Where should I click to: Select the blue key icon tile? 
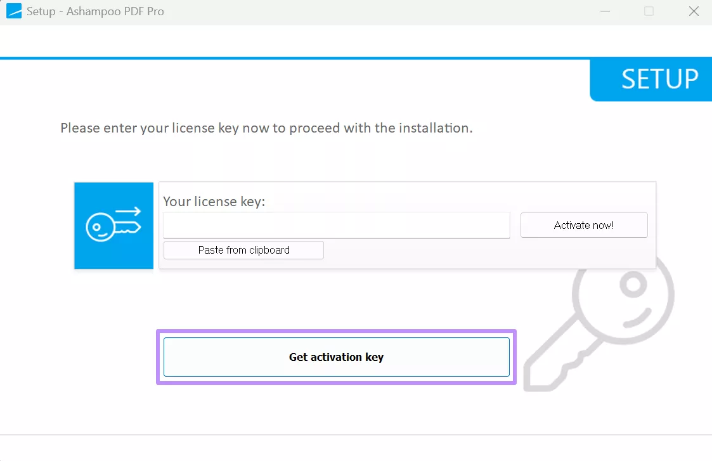113,225
